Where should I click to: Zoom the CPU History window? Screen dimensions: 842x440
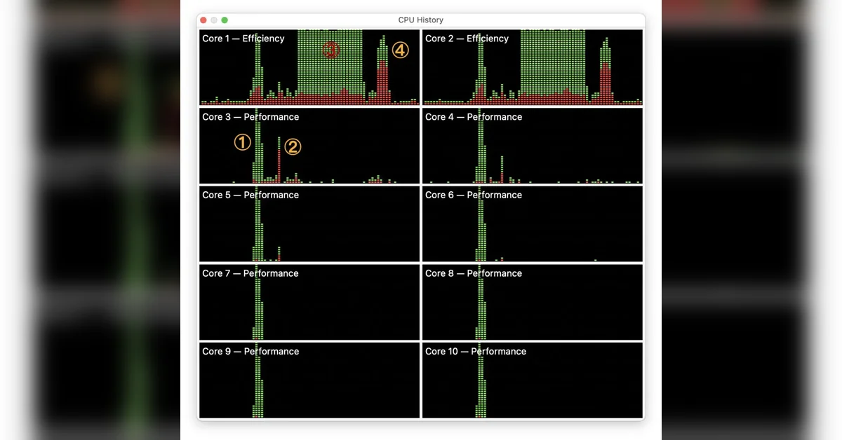[225, 20]
